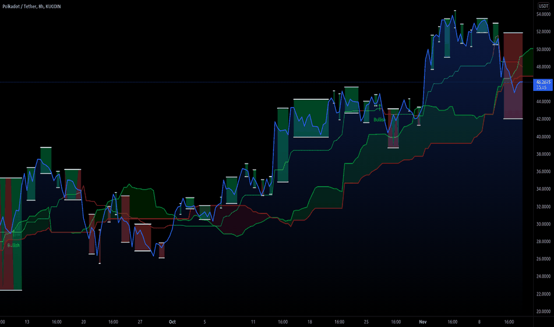Click the 16:00 label between 20 and 27

pyautogui.click(x=113, y=322)
